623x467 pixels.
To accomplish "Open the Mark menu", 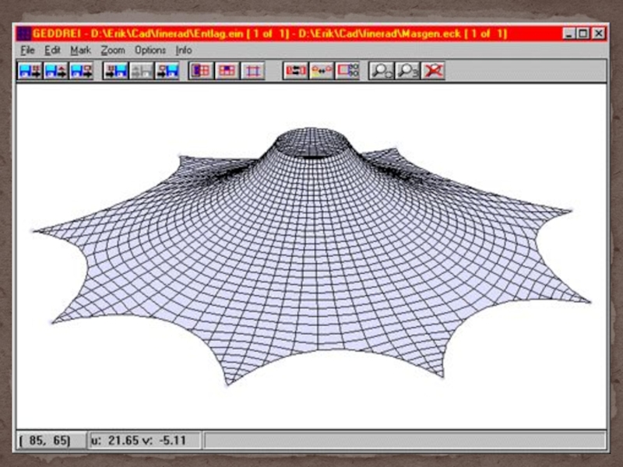I will coord(81,51).
